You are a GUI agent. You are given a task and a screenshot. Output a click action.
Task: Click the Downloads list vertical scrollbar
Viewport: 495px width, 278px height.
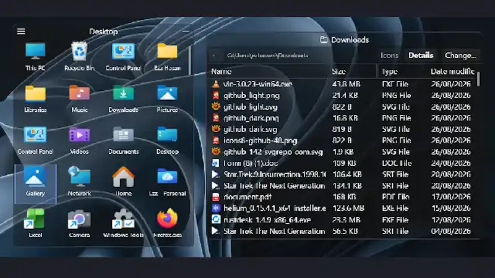pyautogui.click(x=478, y=79)
